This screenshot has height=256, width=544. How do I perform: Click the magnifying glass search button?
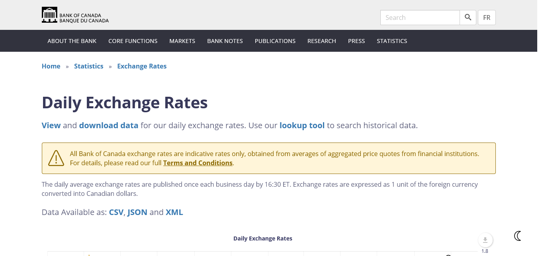pos(468,18)
